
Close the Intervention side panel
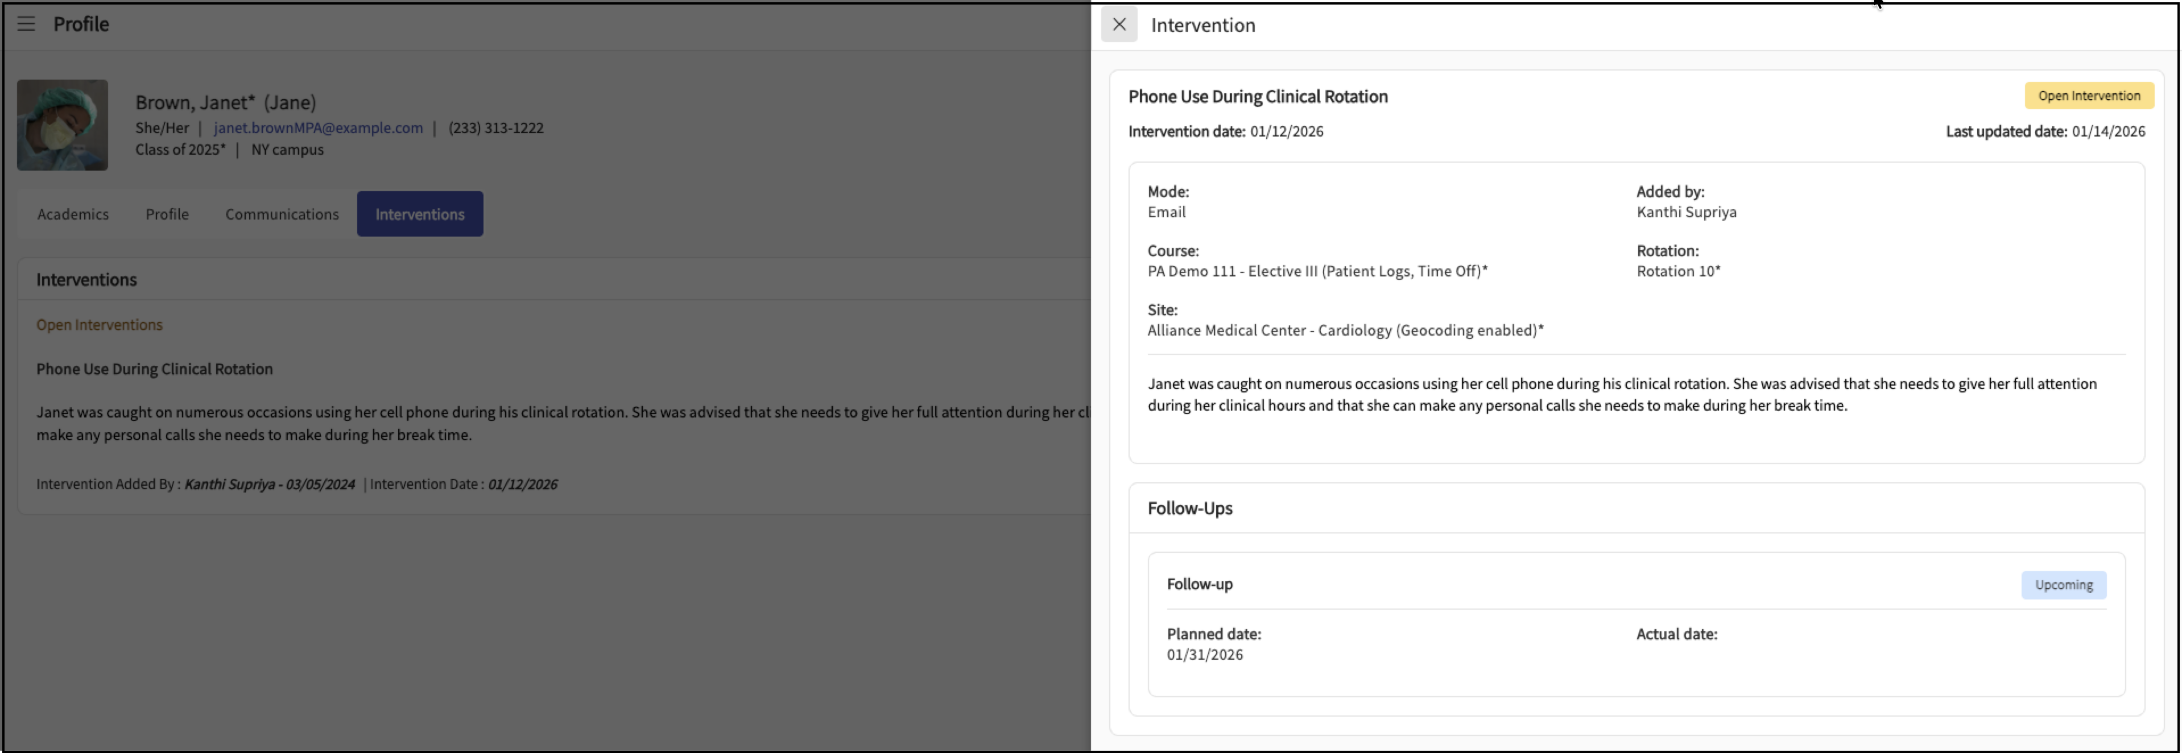[1118, 24]
